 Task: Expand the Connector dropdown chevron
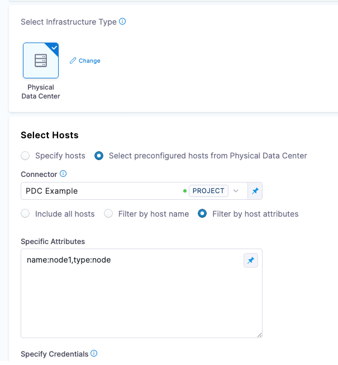[x=236, y=191]
